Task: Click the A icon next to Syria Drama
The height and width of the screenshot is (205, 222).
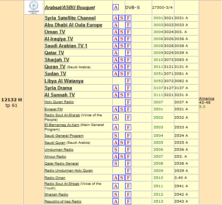Action: [x=116, y=88]
